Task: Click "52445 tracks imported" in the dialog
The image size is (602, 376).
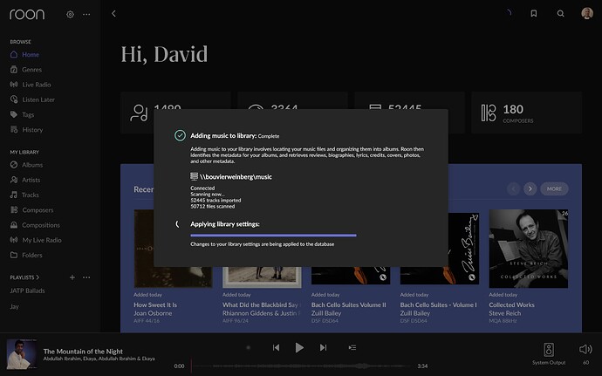Action: tap(215, 200)
